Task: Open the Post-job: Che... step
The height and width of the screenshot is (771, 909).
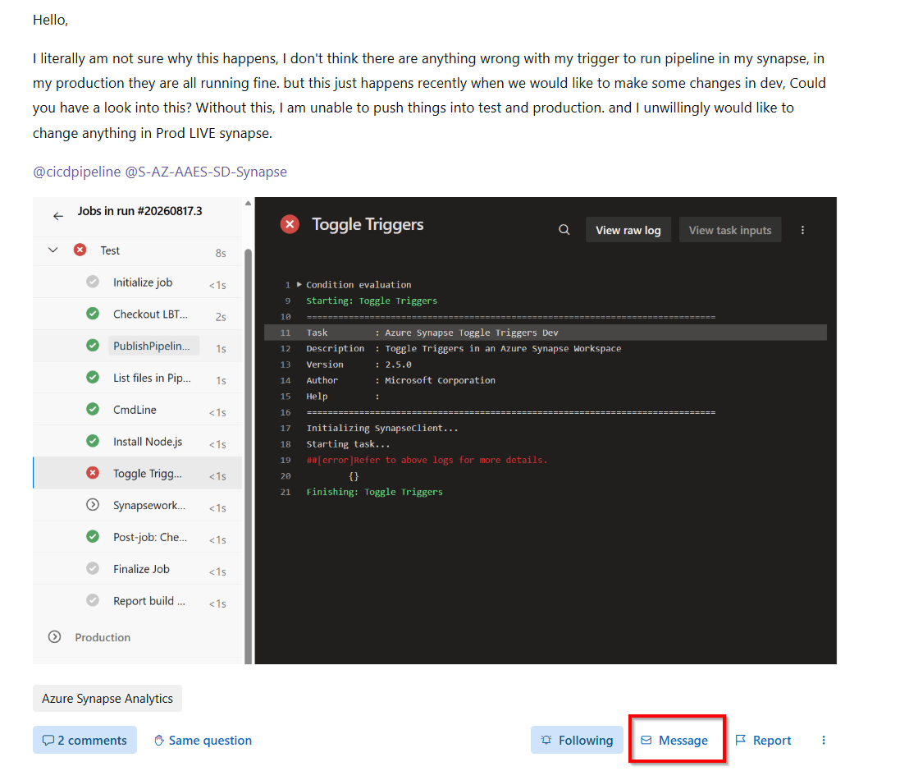Action: click(x=137, y=538)
